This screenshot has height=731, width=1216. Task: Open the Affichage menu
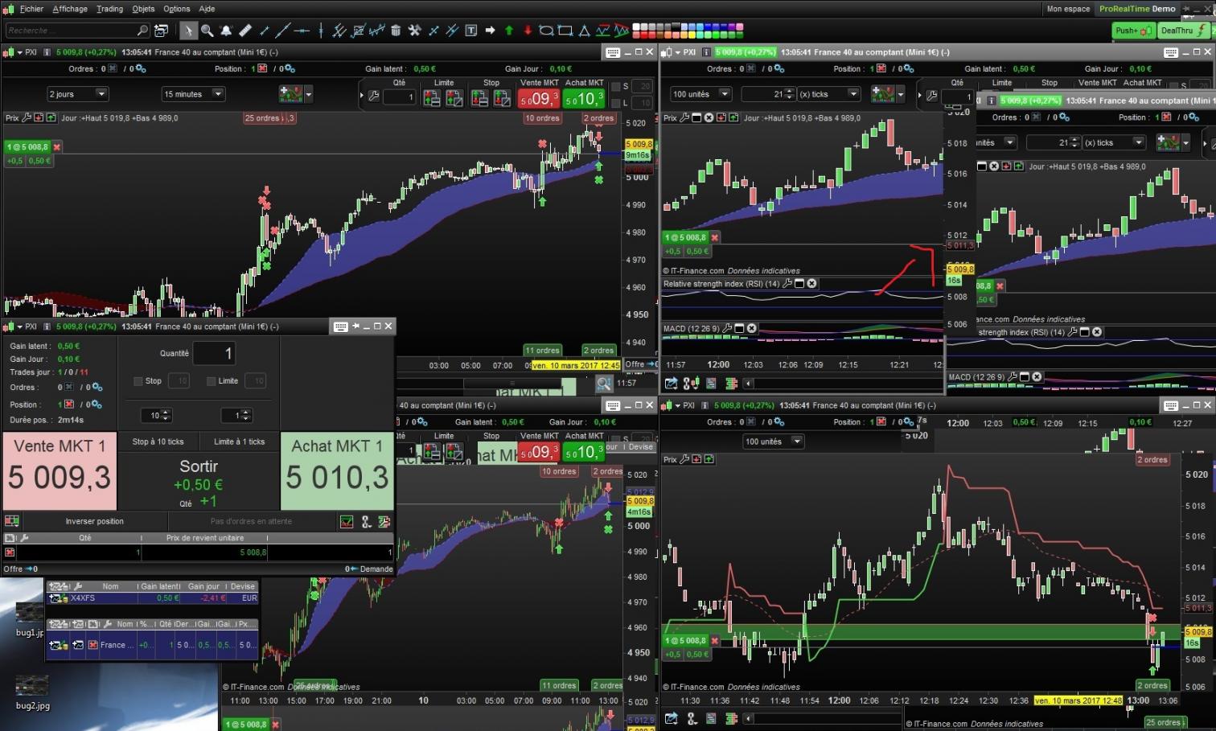(70, 9)
